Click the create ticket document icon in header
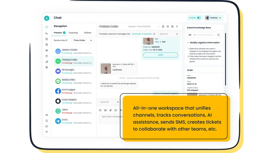 pos(172,27)
